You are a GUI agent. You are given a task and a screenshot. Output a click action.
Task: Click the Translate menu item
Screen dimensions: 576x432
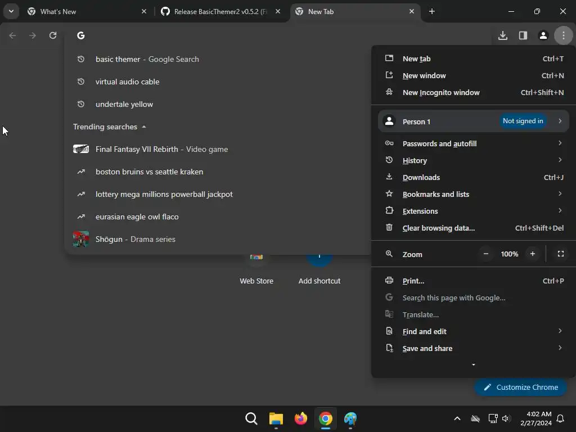pyautogui.click(x=474, y=315)
